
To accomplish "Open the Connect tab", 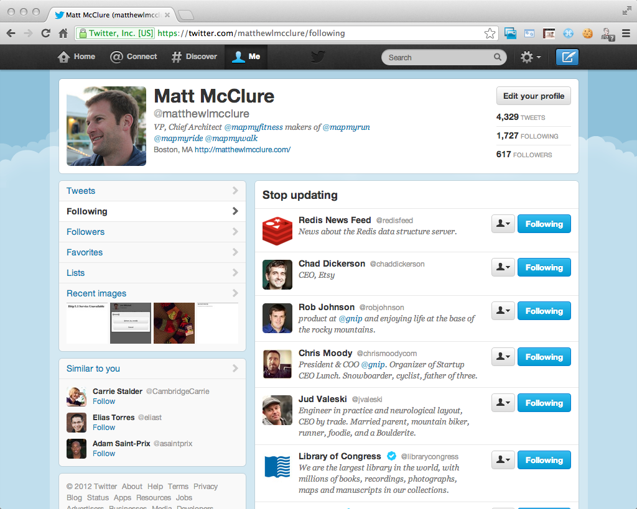I will 133,57.
